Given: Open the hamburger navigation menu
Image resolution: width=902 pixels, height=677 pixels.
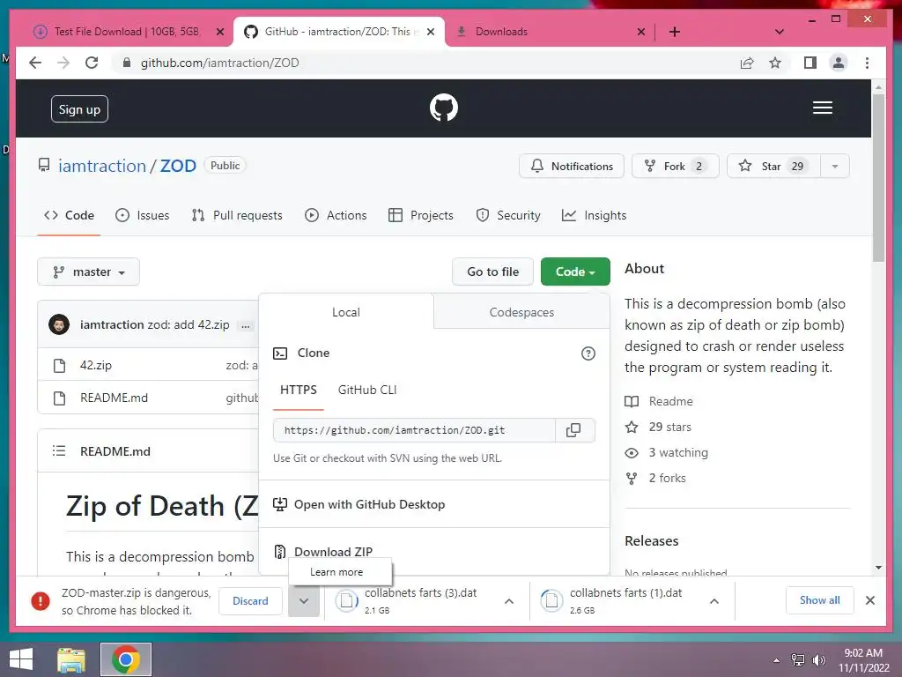Looking at the screenshot, I should pyautogui.click(x=822, y=108).
